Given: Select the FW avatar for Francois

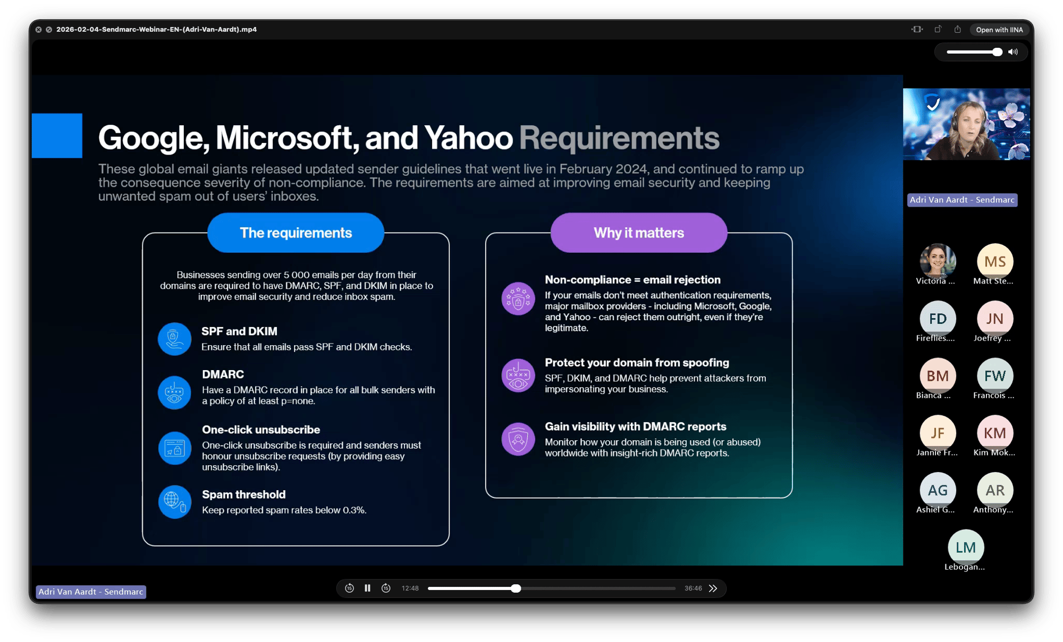Looking at the screenshot, I should click(995, 376).
